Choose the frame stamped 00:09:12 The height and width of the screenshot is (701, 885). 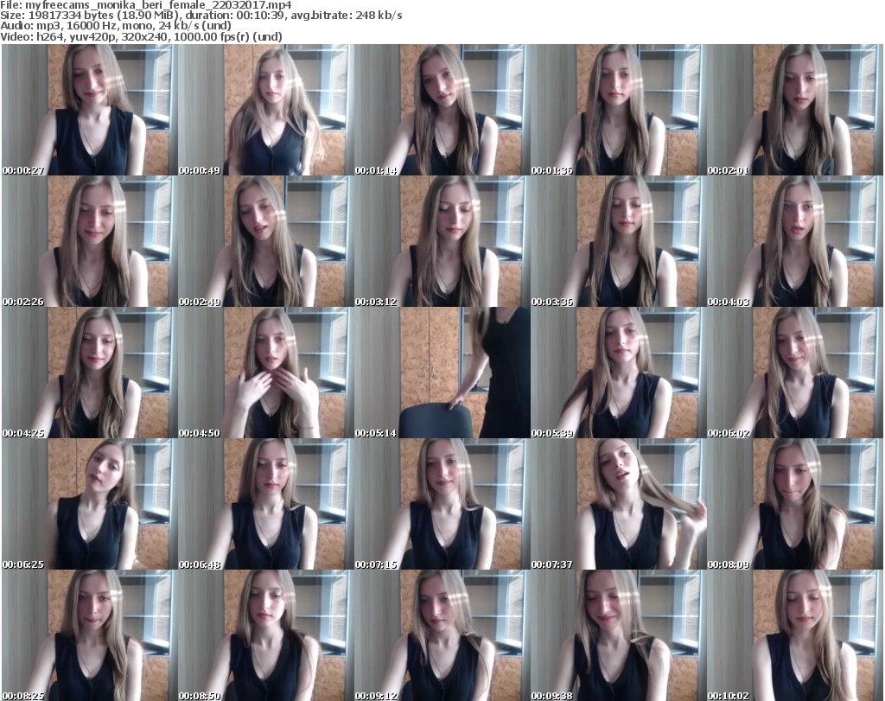tap(442, 635)
